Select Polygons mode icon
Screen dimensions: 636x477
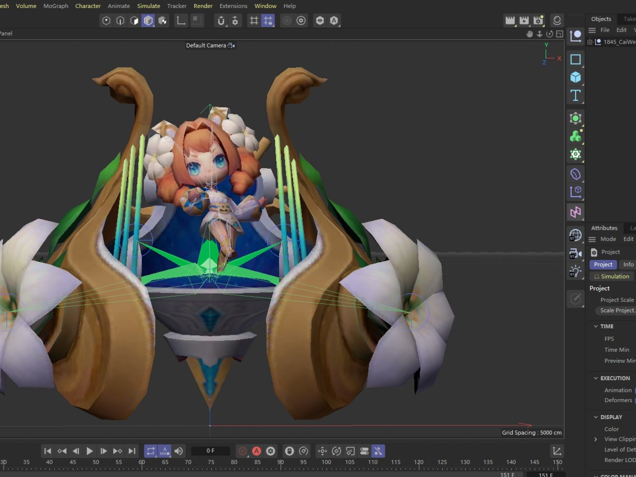(134, 21)
